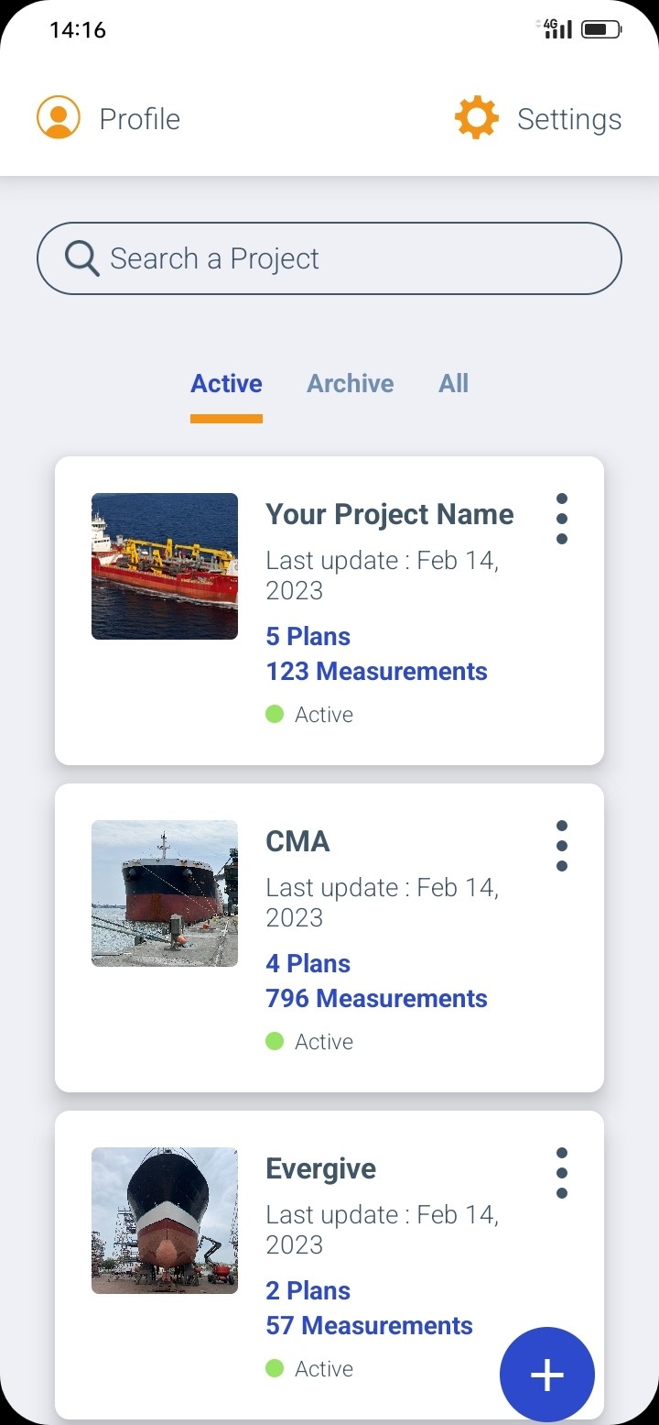Open Settings via the gear icon

pyautogui.click(x=477, y=118)
